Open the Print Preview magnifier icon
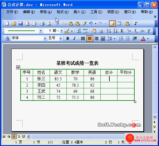 (x=49, y=23)
